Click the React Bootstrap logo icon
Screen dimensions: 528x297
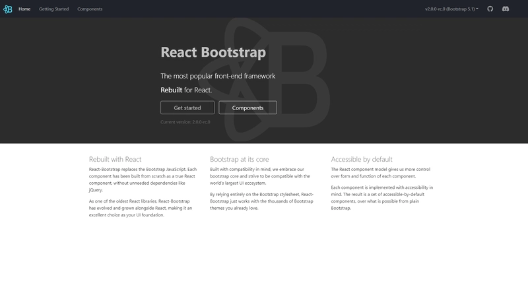[7, 9]
